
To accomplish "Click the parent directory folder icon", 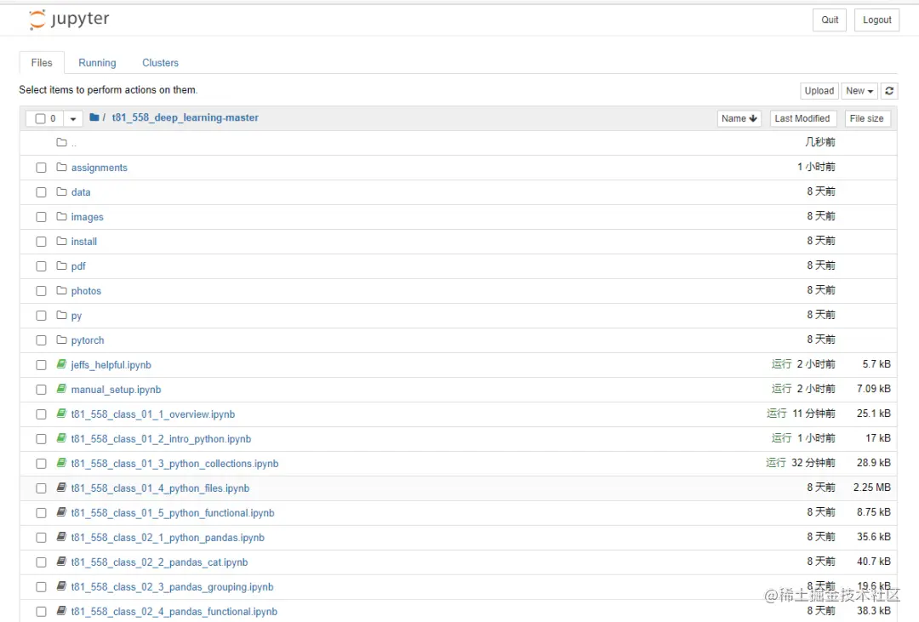I will point(61,142).
